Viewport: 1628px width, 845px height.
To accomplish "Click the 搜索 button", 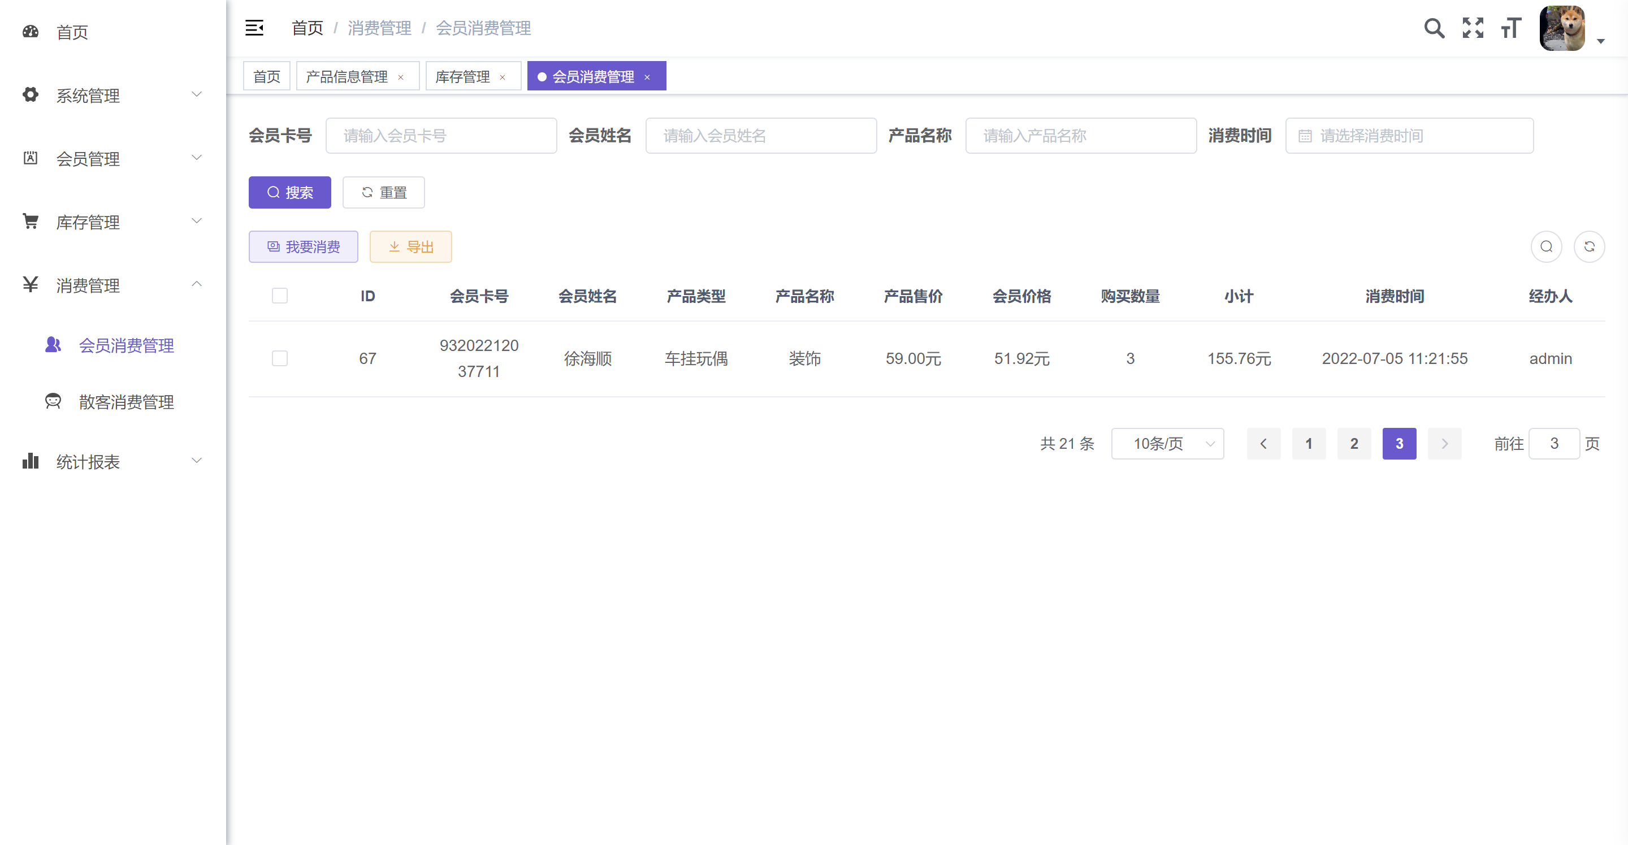I will click(289, 192).
